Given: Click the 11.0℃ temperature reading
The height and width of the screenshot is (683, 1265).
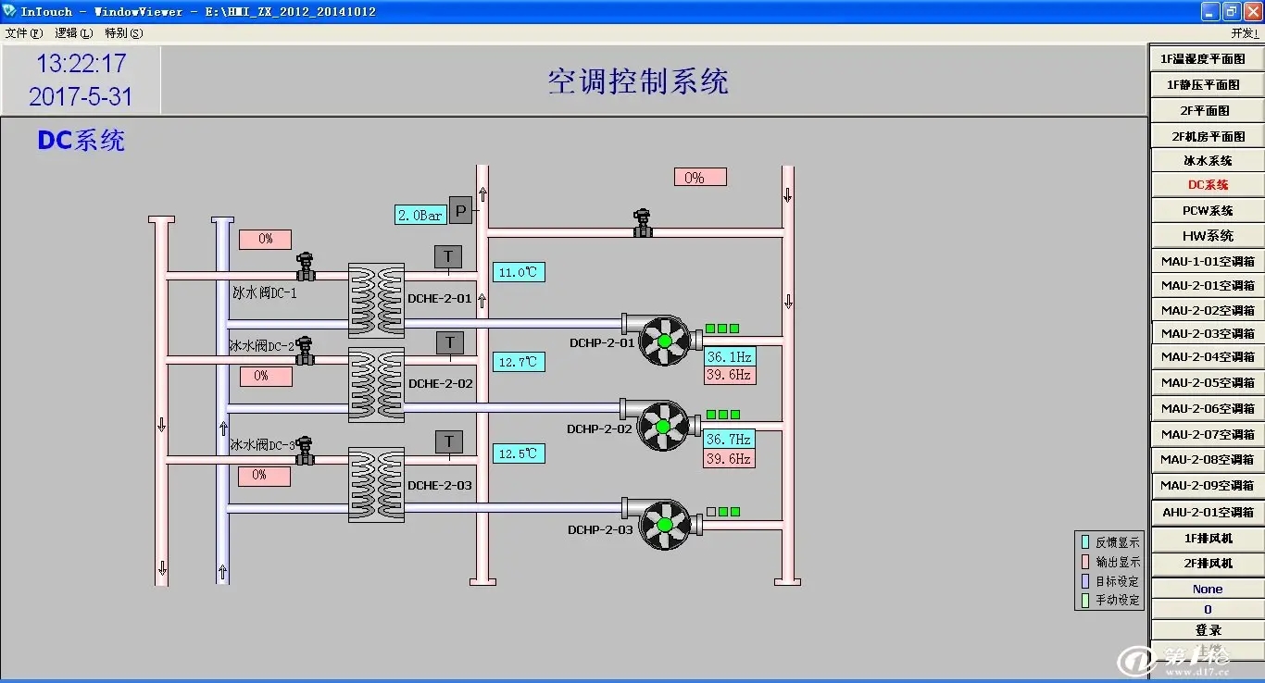Looking at the screenshot, I should click(519, 272).
